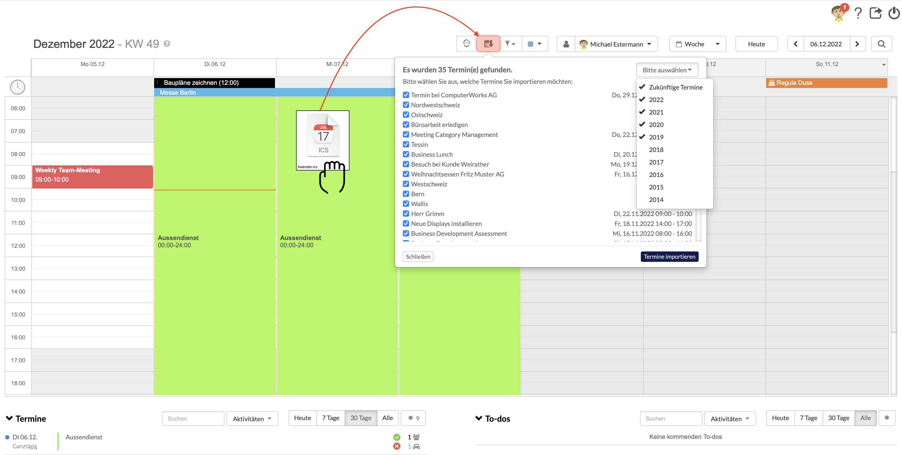Open the Bitte auswählen dropdown
902x455 pixels.
[667, 70]
